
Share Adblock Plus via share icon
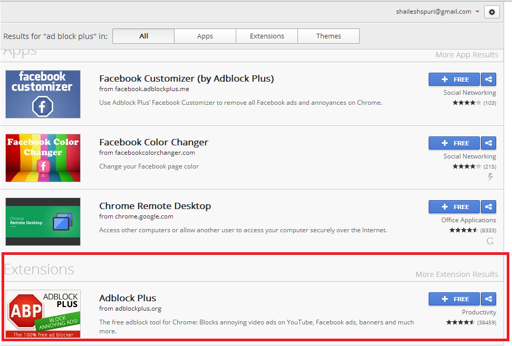[488, 299]
